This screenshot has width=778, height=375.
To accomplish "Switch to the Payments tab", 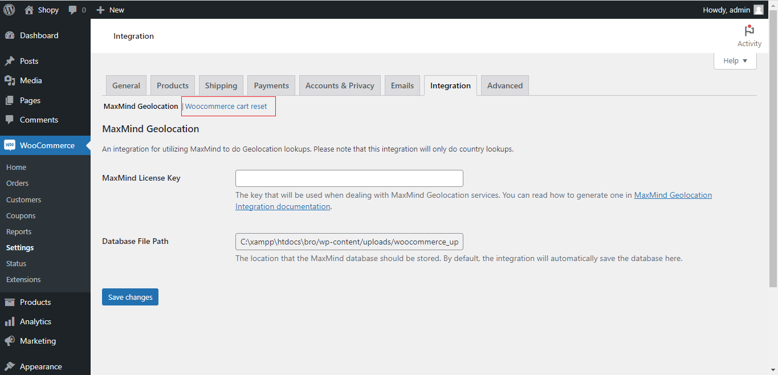I will click(271, 85).
